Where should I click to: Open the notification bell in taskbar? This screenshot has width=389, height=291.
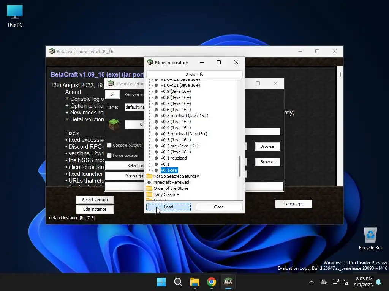[379, 282]
